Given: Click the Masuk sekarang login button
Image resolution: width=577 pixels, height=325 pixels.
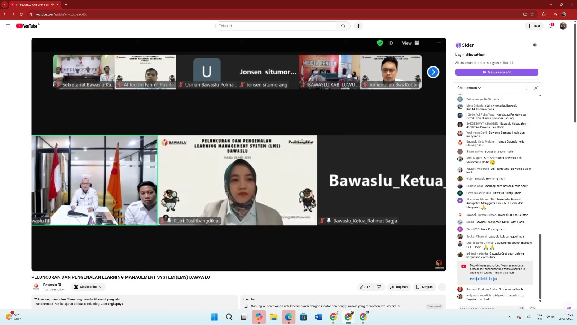Looking at the screenshot, I should pyautogui.click(x=497, y=72).
